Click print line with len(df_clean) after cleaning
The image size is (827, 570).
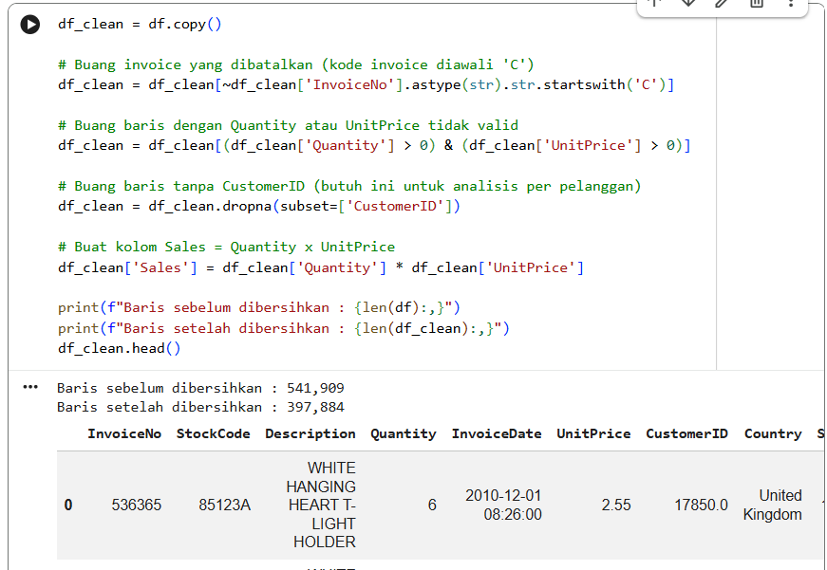(x=284, y=328)
